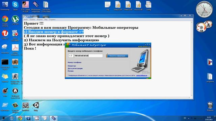Open the Unite 3G desktop shortcut

click(x=5, y=35)
